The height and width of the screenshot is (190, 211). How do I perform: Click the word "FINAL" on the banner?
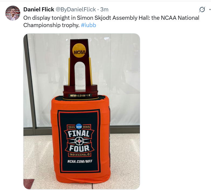79,134
